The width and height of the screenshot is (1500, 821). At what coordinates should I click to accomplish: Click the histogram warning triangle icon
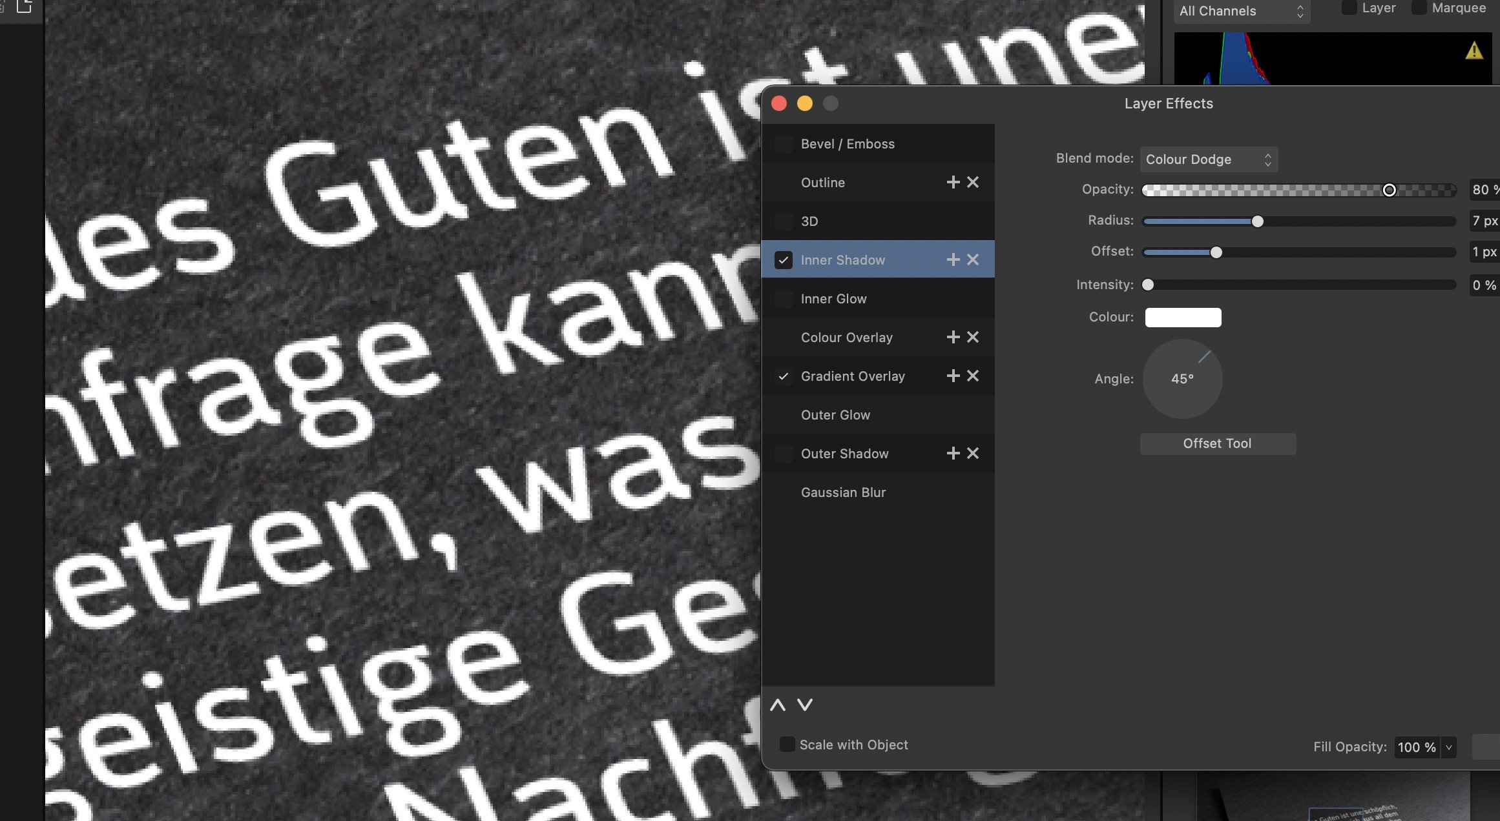[x=1474, y=50]
